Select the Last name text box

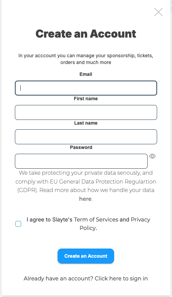(86, 137)
